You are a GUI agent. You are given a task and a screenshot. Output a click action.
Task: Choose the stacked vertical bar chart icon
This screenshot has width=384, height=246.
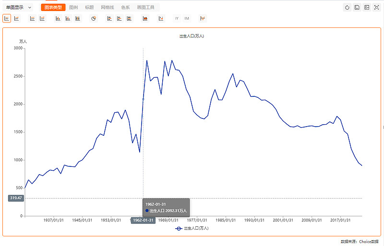[78, 18]
